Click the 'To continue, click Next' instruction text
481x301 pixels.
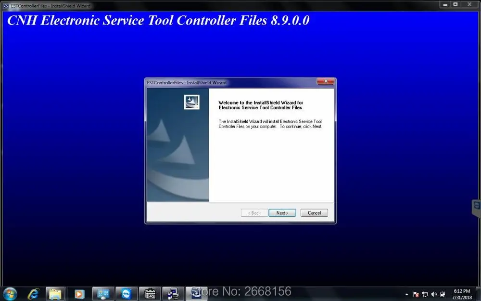(x=301, y=126)
